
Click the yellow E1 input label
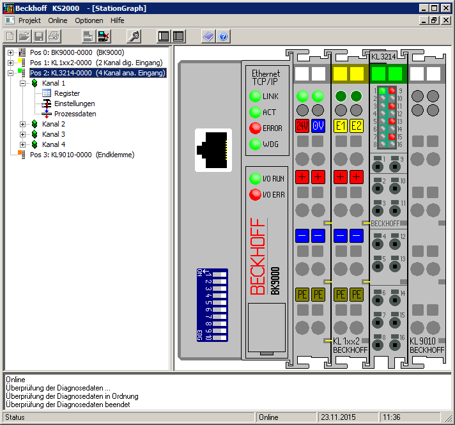point(341,126)
